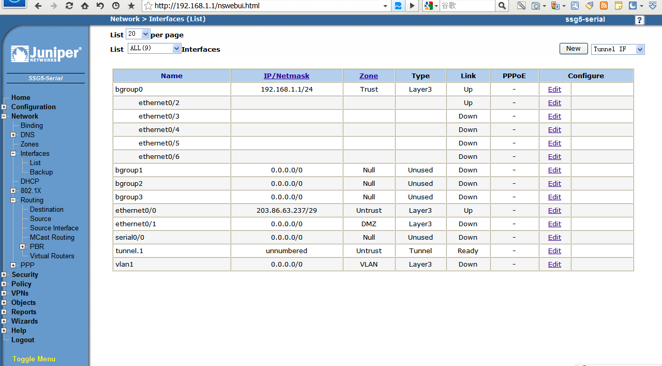Select the Policy menu item
662x366 pixels.
click(x=21, y=284)
